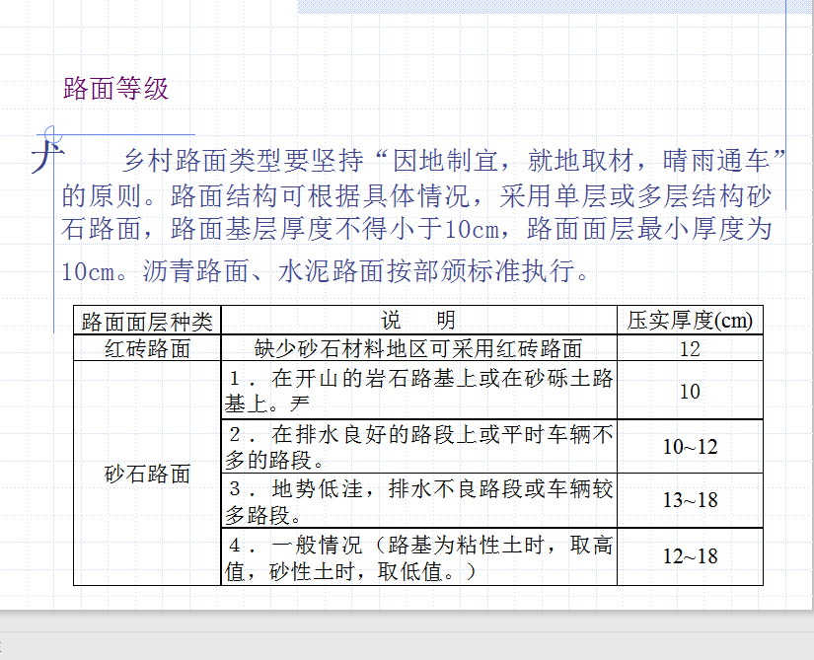
Task: Click the cell starting 4. 一般情况
Action: (x=419, y=556)
